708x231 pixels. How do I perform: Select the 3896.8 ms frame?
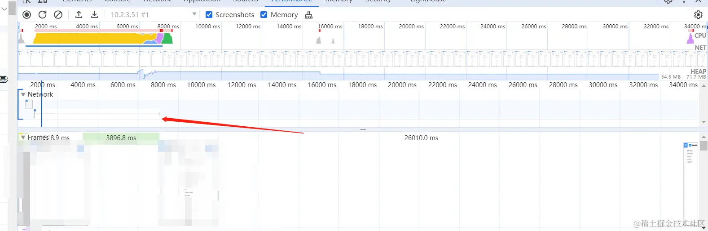point(121,138)
